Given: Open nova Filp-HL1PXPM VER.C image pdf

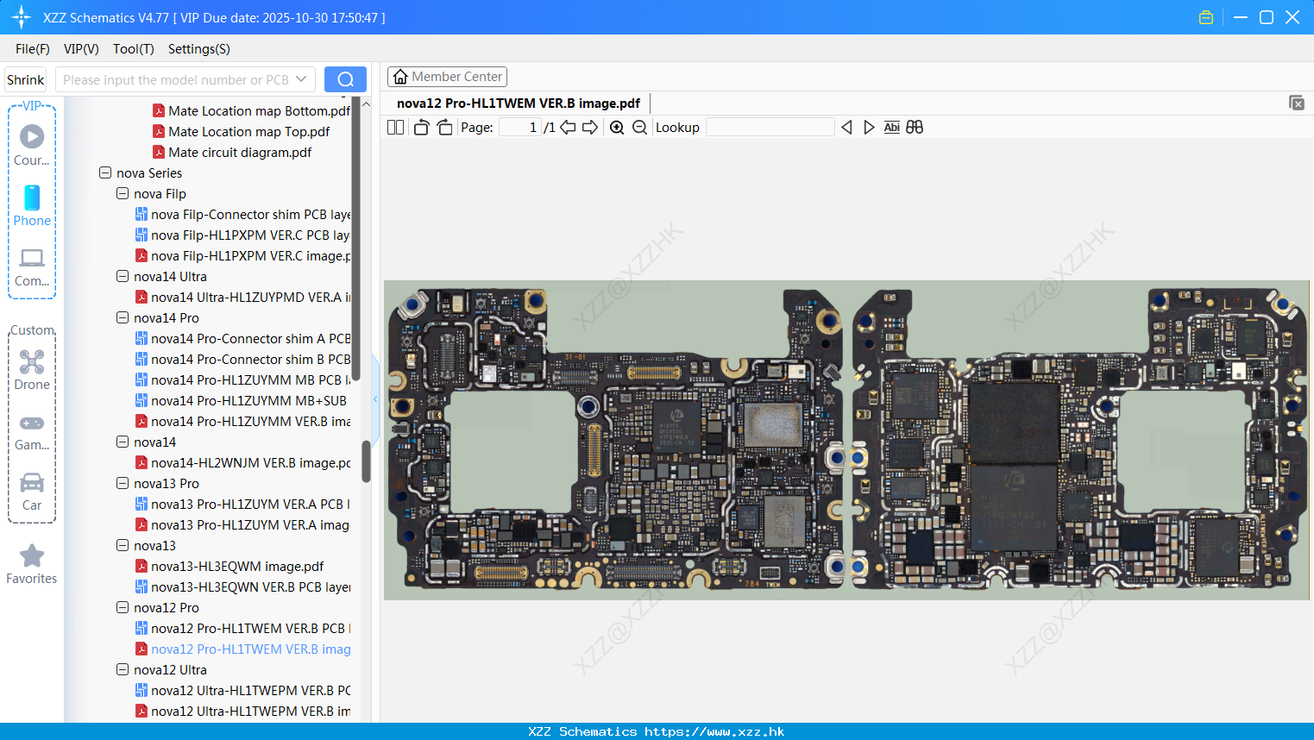Looking at the screenshot, I should 242,255.
